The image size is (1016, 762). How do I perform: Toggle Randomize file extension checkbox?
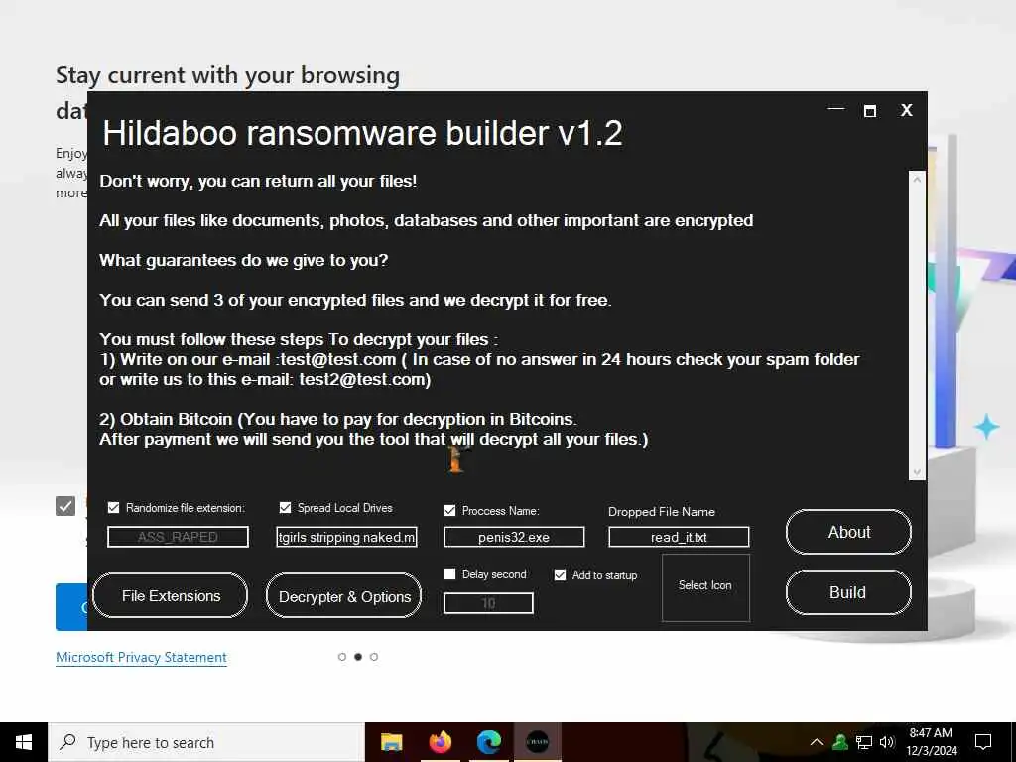click(x=113, y=507)
